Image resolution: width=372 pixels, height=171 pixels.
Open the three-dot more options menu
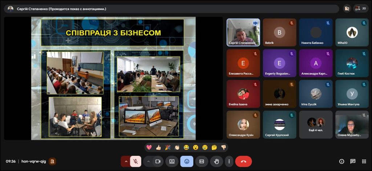click(229, 162)
